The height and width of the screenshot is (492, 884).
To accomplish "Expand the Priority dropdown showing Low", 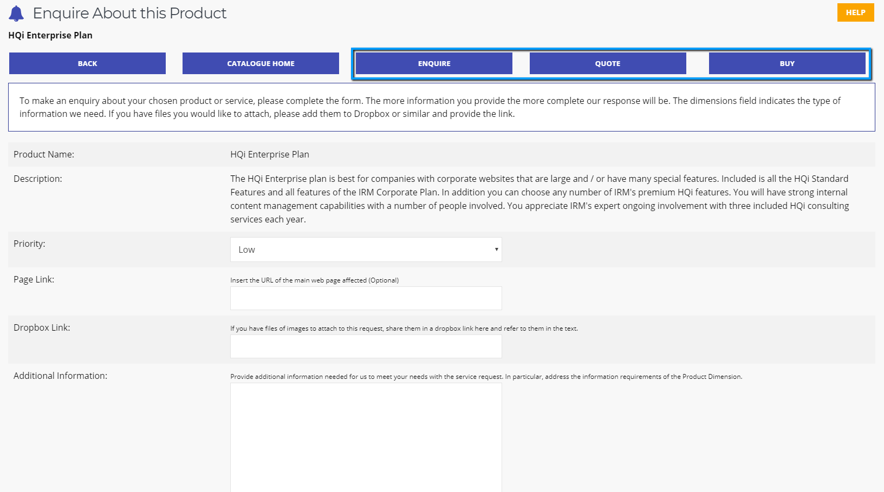I will coord(366,250).
